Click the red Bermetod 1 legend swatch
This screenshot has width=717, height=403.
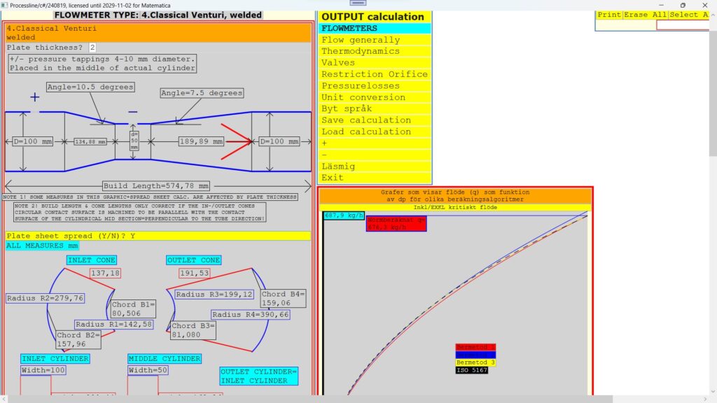pyautogui.click(x=475, y=347)
